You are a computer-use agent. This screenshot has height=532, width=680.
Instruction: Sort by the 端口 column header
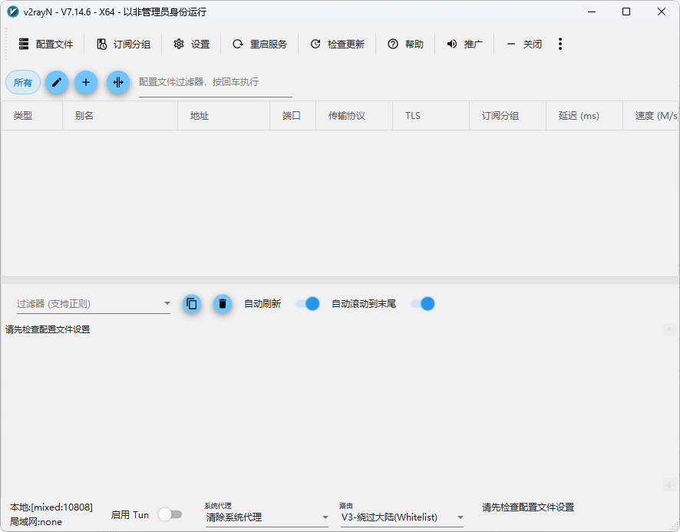292,116
